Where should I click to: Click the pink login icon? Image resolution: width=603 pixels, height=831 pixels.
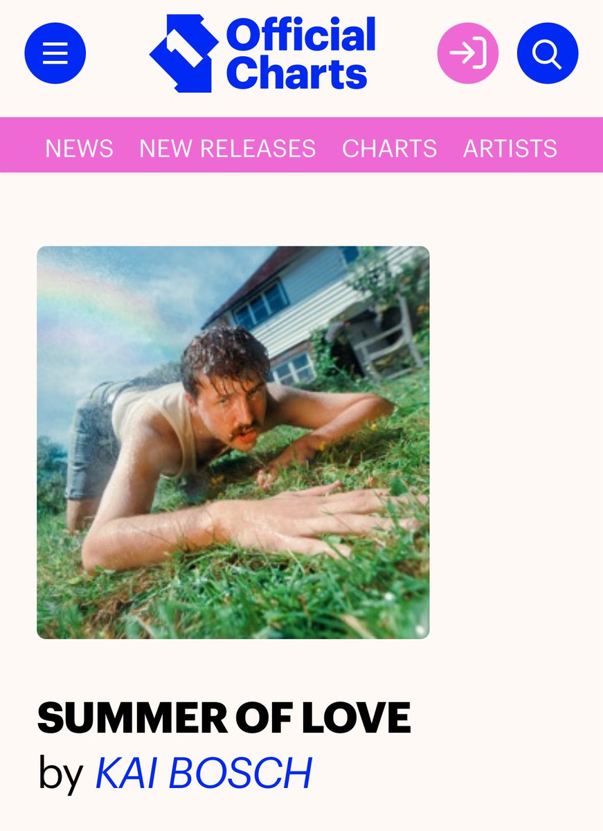468,53
